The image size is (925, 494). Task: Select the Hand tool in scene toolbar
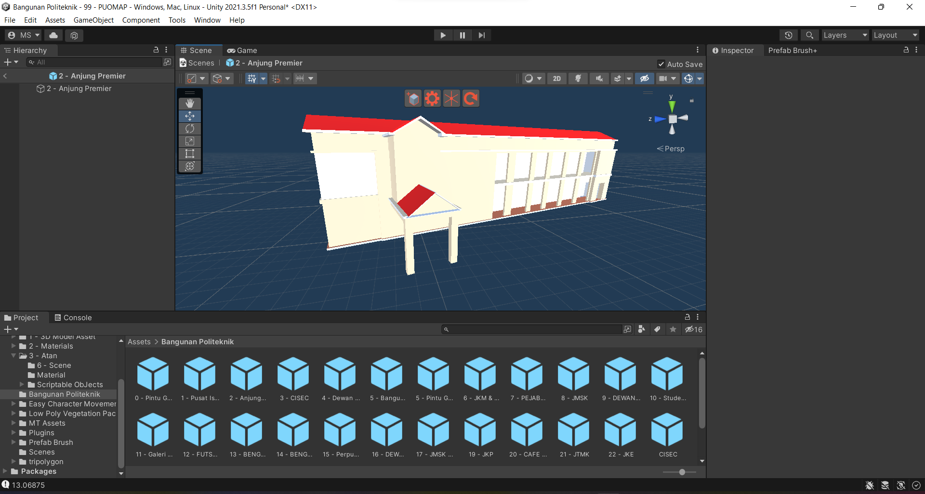point(190,104)
